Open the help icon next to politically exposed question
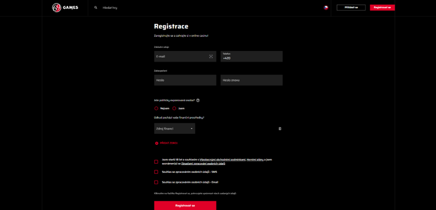 click(x=198, y=101)
